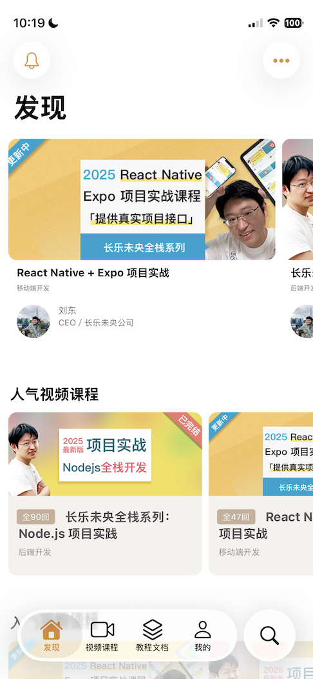
Task: Open the React Native Expo banner image
Action: pyautogui.click(x=142, y=199)
